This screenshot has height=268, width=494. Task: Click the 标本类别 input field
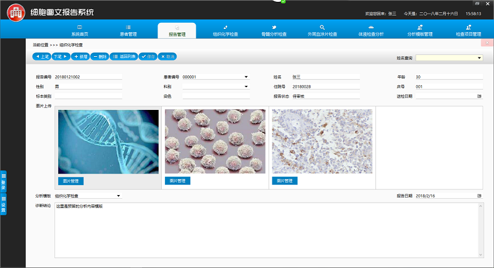tap(88, 96)
